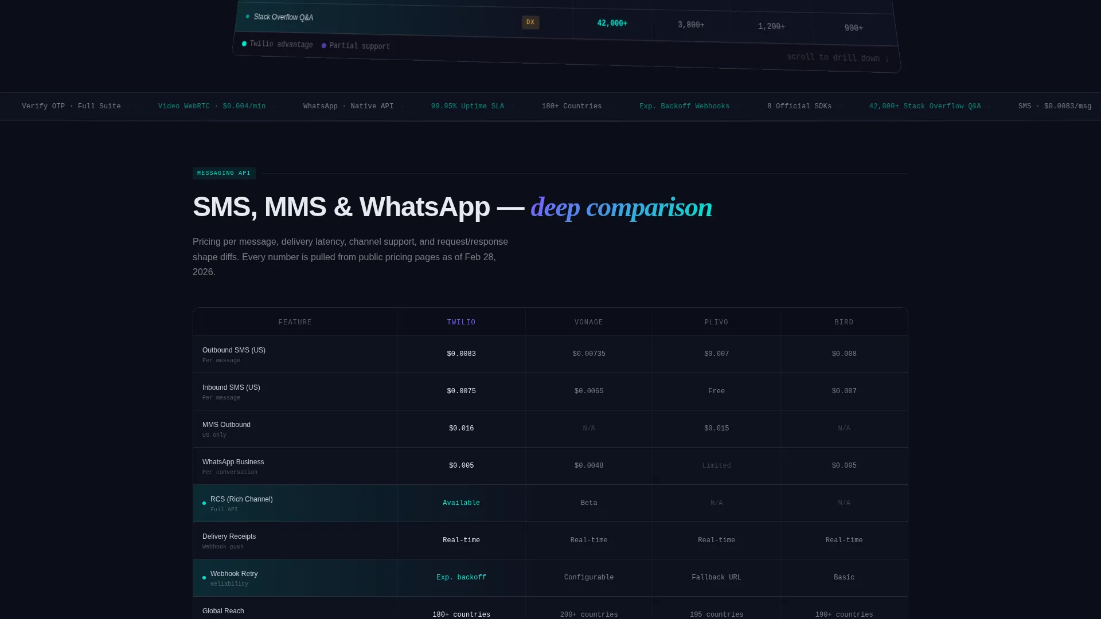Click the Stack Overflow Q&A row label
1101x619 pixels.
point(283,17)
